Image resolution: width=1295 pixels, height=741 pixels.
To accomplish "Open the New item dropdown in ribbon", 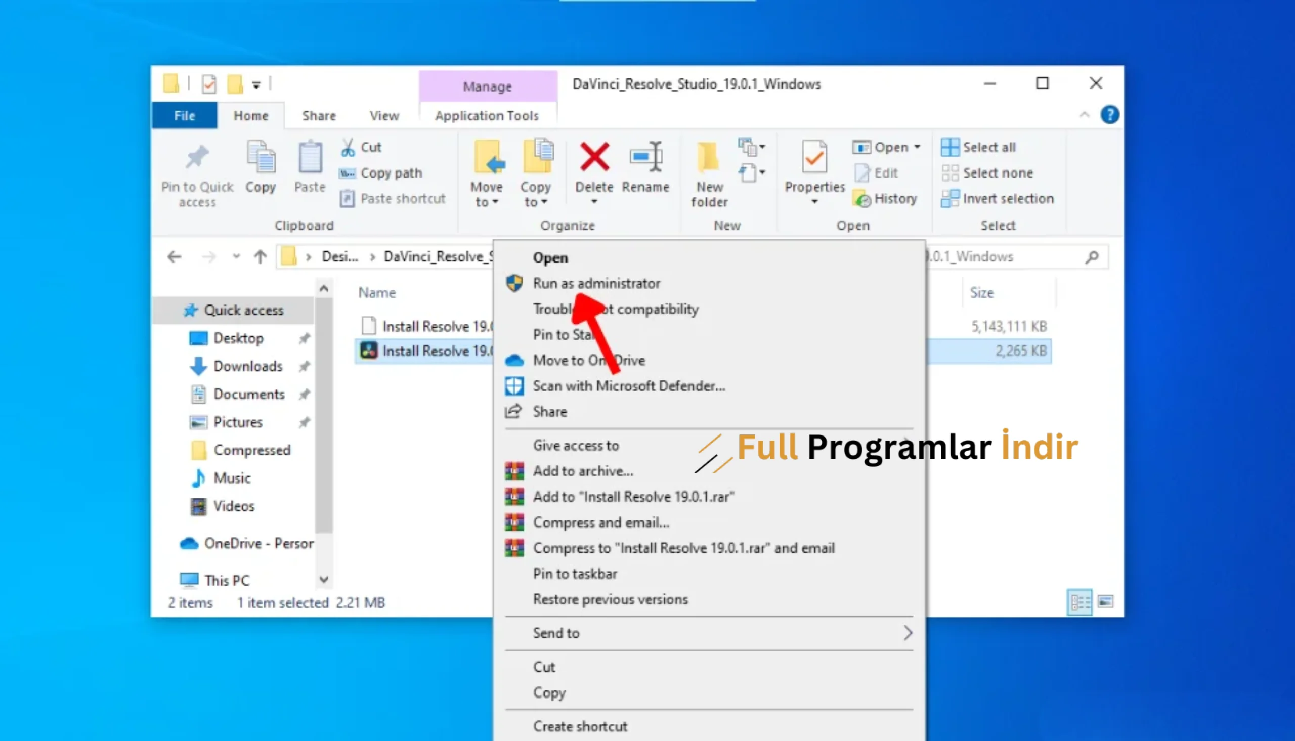I will point(752,147).
